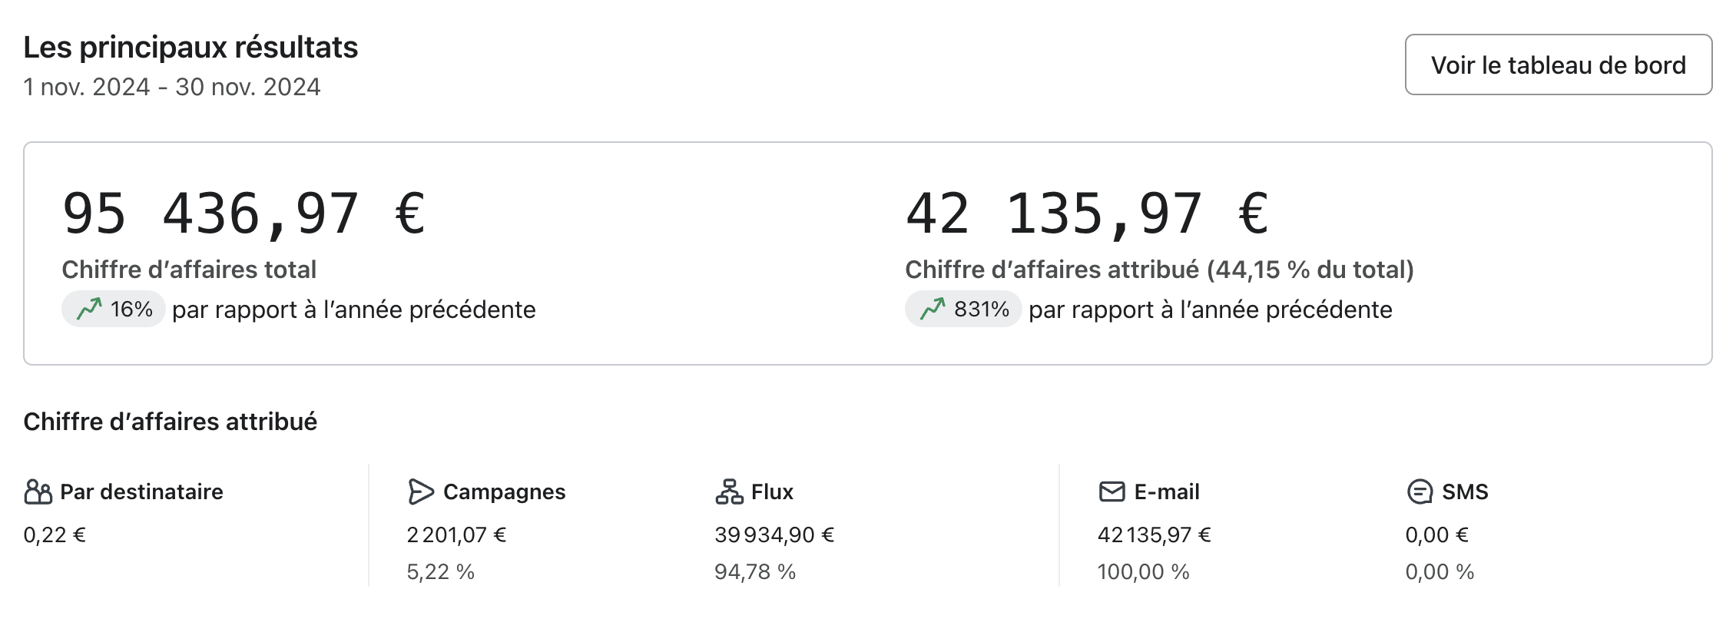
Task: Click the Campagnes paper-plane icon
Action: (421, 492)
